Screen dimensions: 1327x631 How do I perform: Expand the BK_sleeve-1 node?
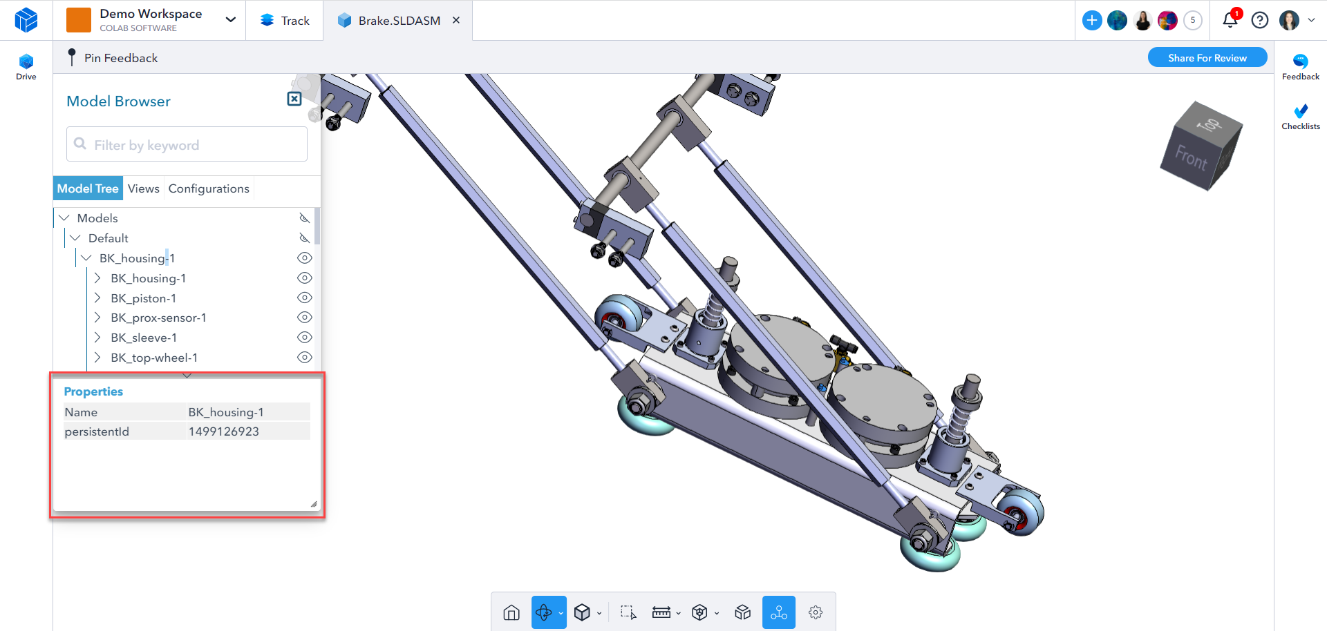(97, 338)
